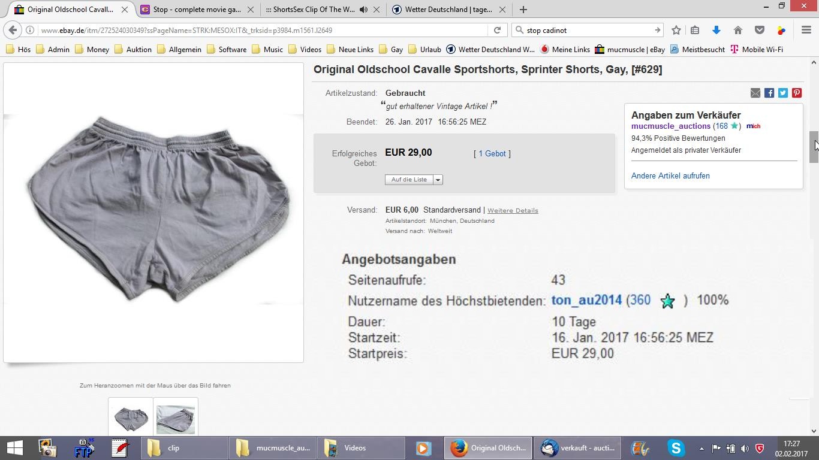
Task: Open the Firefox downloads arrow
Action: click(x=716, y=30)
